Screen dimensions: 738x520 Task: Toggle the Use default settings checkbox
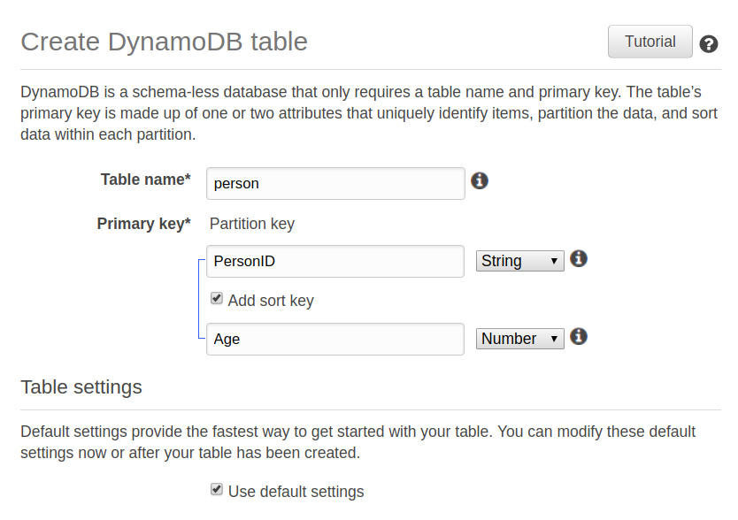pos(217,490)
